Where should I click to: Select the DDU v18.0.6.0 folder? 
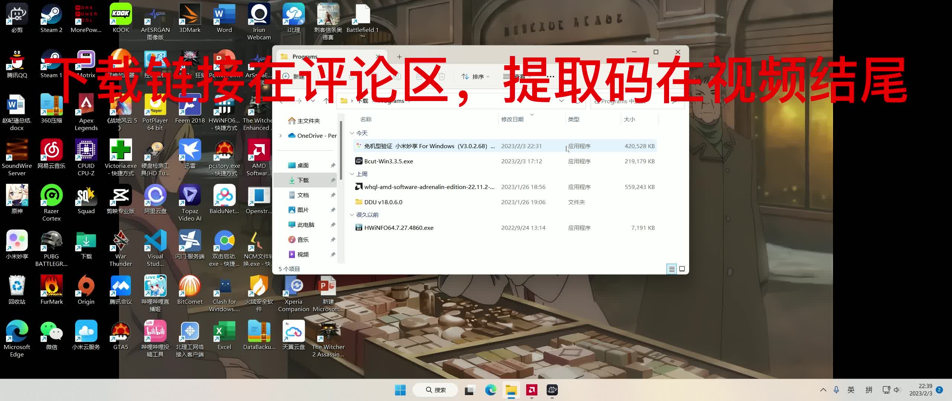tap(505, 202)
